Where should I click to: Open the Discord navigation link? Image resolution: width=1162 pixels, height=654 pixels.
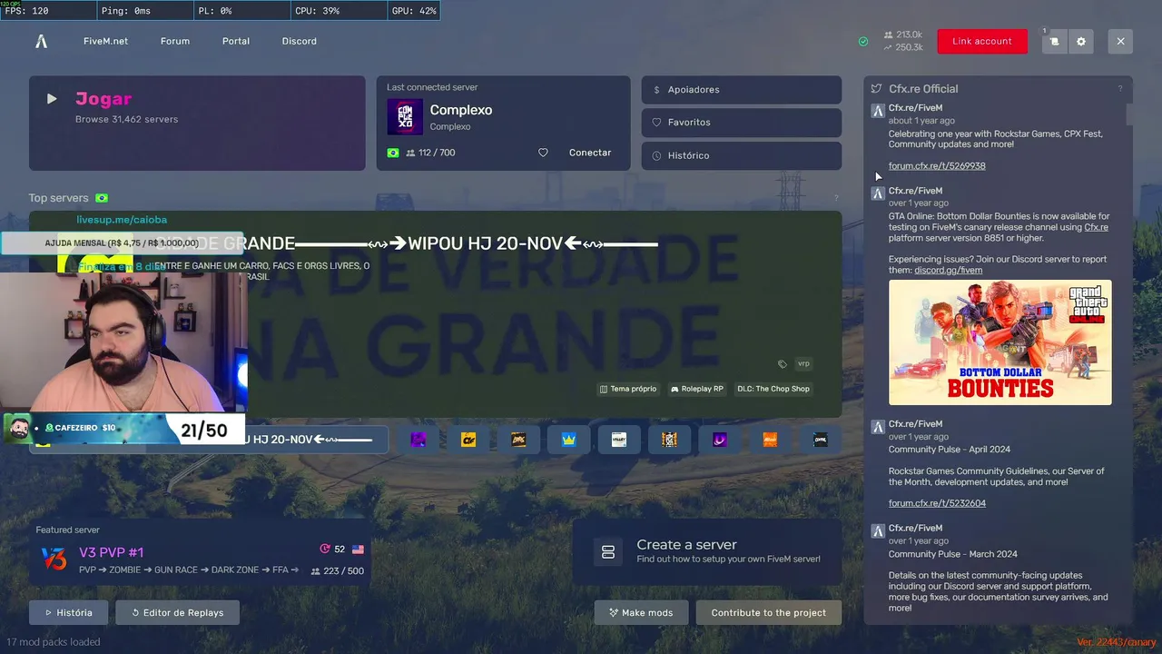(x=300, y=41)
